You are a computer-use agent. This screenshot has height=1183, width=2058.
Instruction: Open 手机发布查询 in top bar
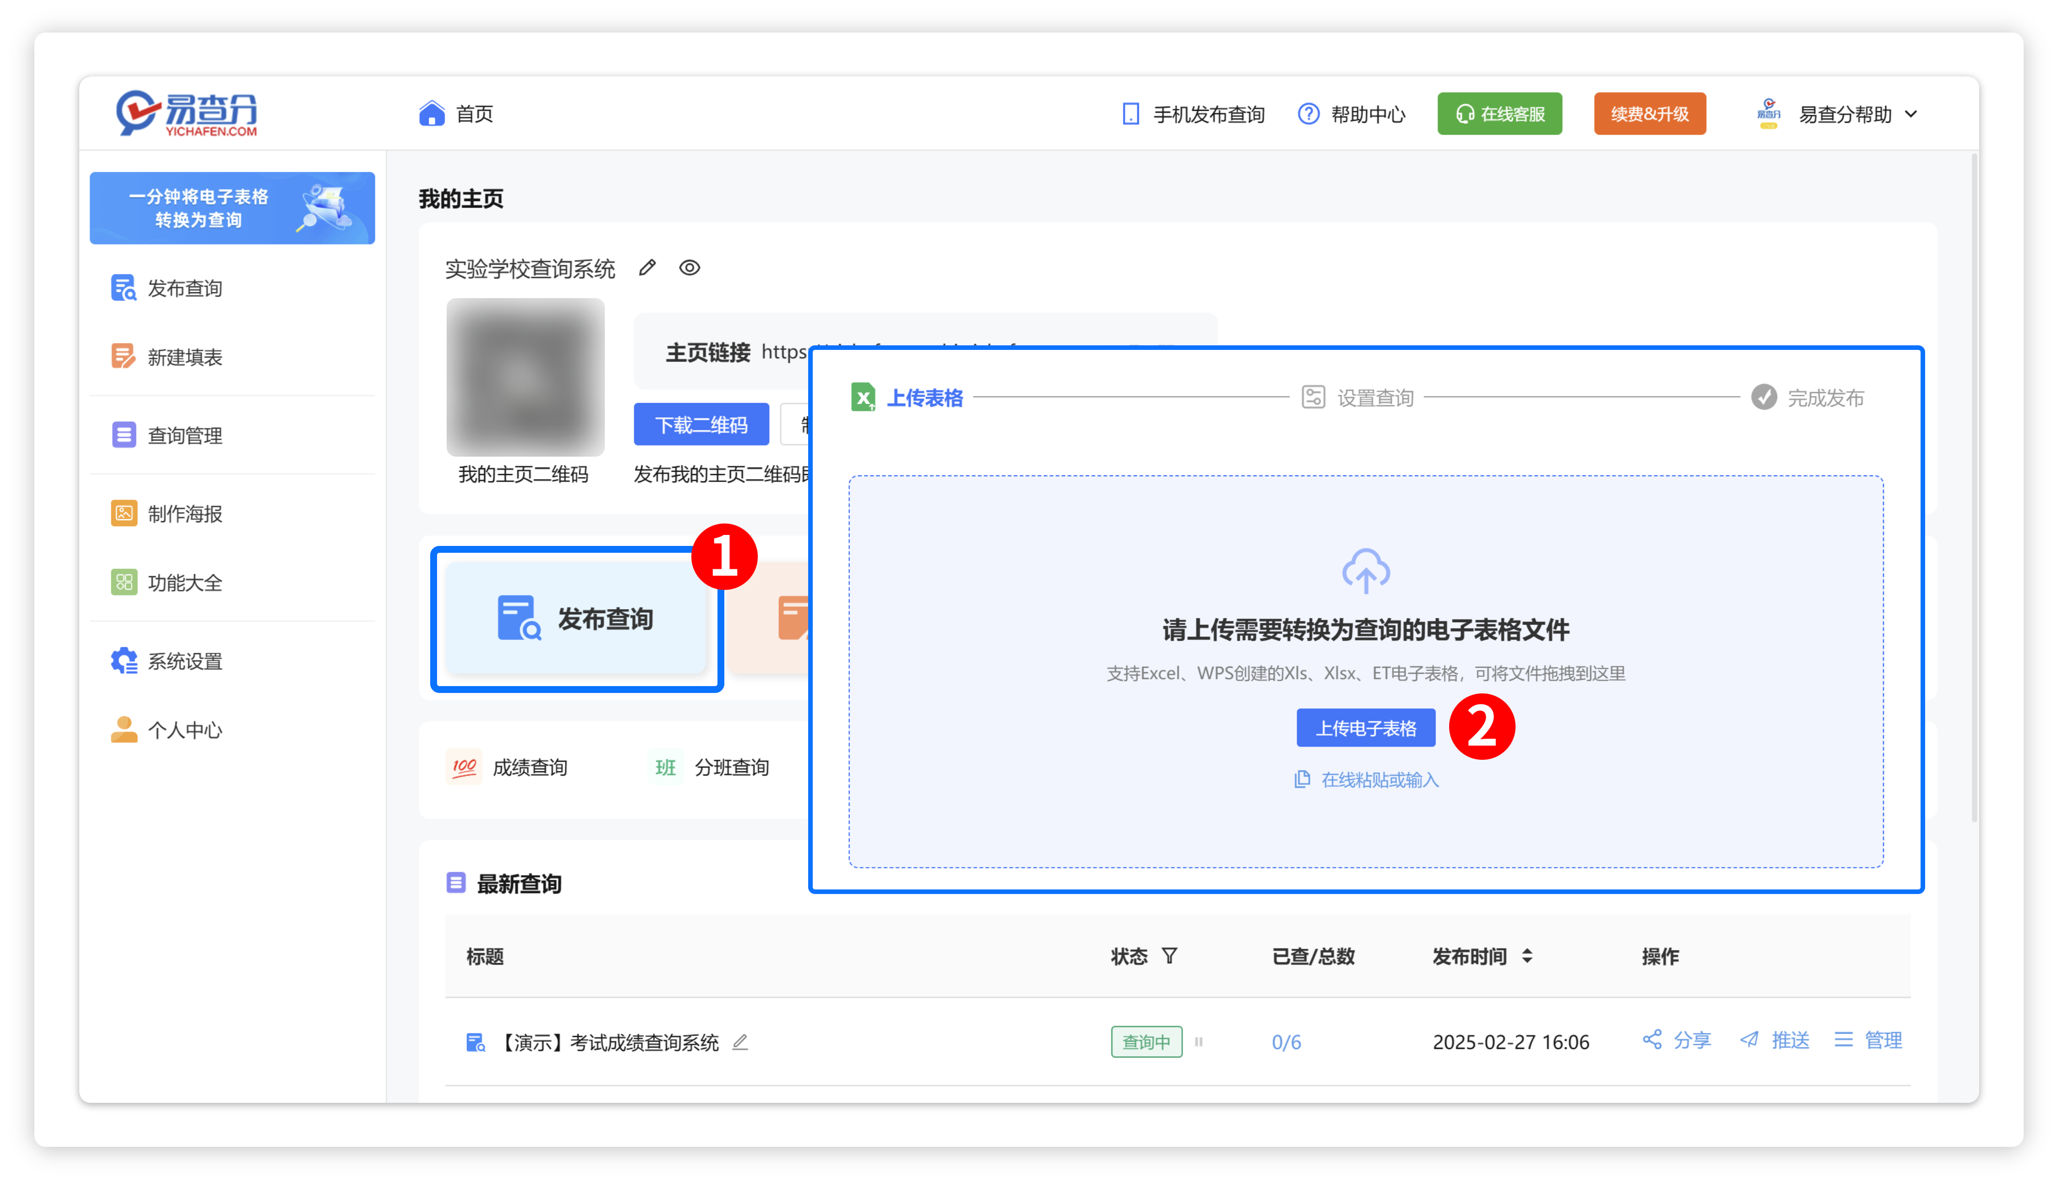click(1193, 114)
